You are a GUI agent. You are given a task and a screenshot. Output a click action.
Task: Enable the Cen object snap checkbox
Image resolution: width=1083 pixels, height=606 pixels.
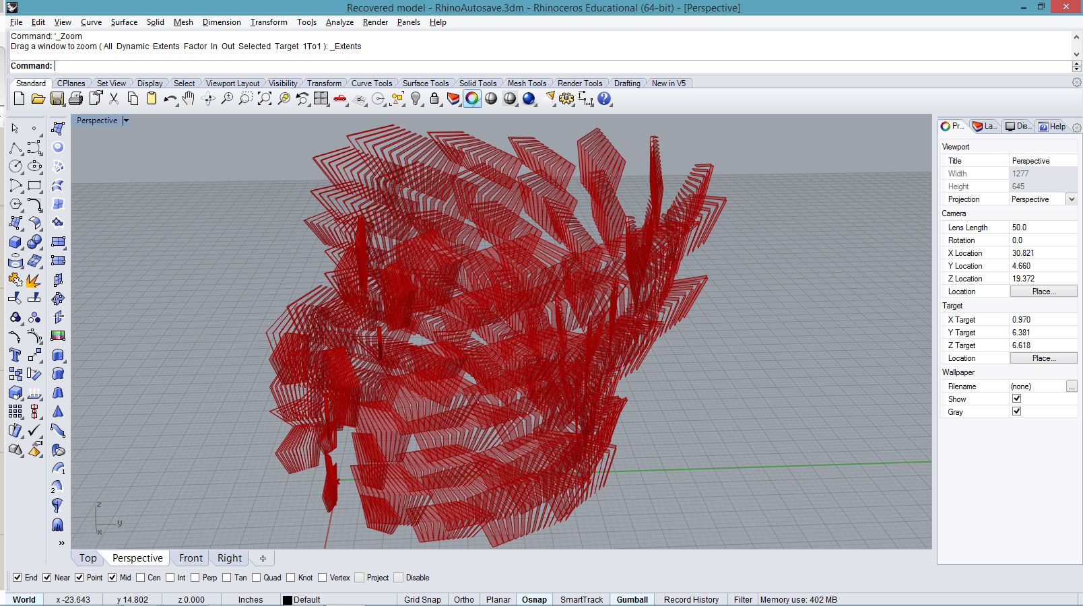point(141,578)
